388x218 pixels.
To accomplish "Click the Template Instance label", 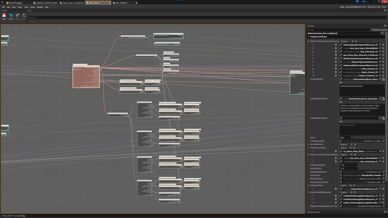I will pos(379,30).
